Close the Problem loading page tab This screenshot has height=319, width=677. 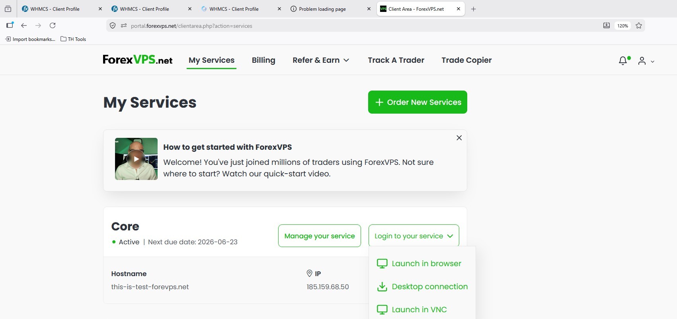[369, 9]
